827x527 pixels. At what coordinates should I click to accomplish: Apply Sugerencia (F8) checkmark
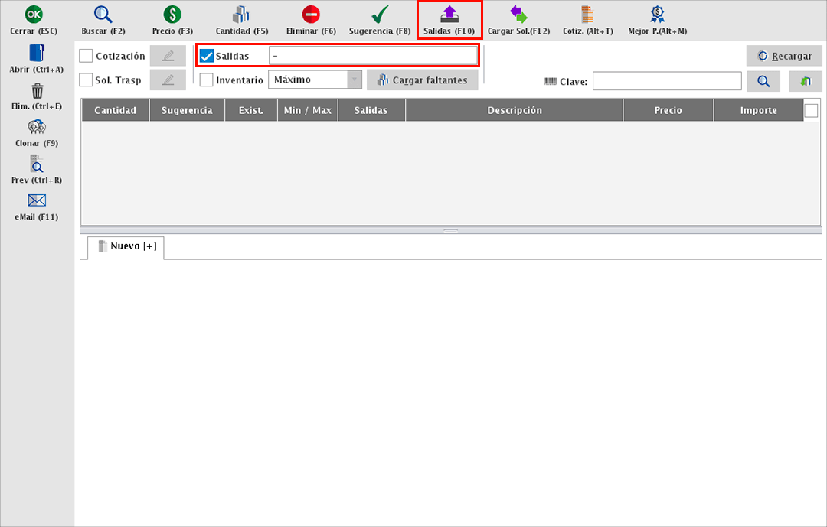point(380,15)
